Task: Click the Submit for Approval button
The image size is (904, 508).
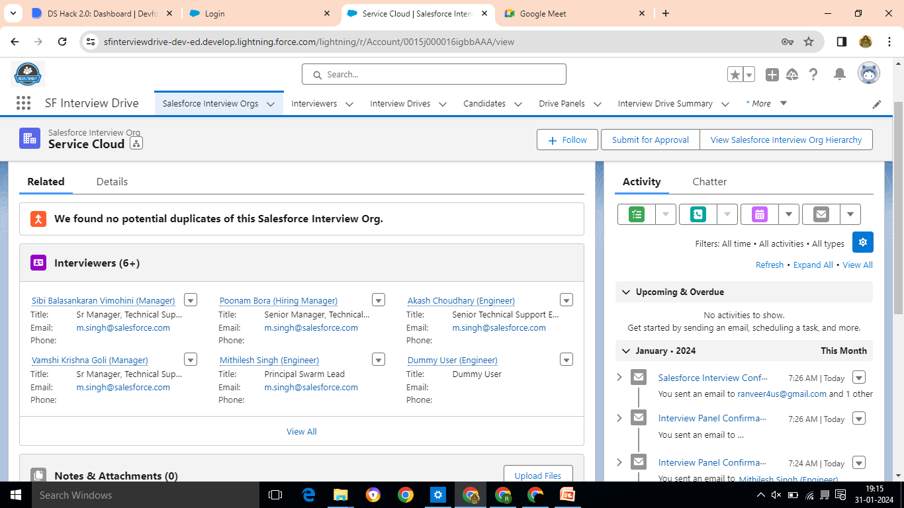Action: click(650, 140)
